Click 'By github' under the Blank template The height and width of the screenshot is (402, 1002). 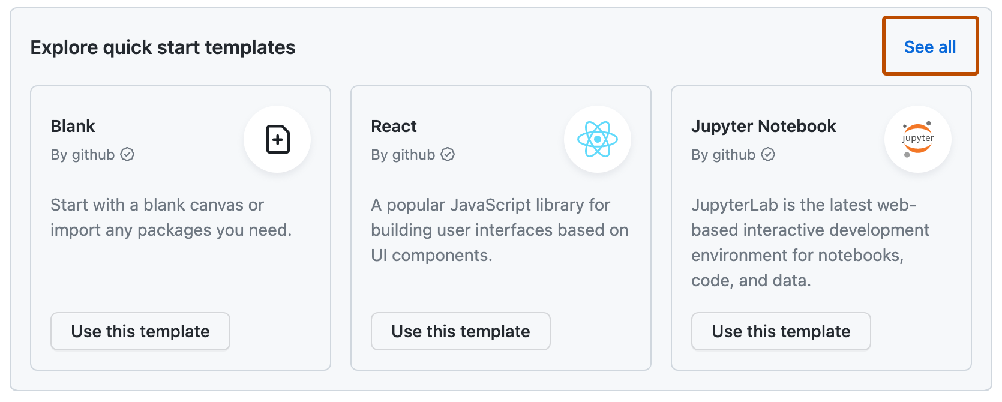point(82,154)
